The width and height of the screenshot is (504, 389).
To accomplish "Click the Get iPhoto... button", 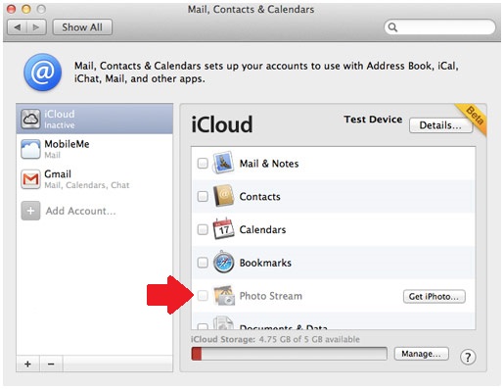I will [434, 297].
